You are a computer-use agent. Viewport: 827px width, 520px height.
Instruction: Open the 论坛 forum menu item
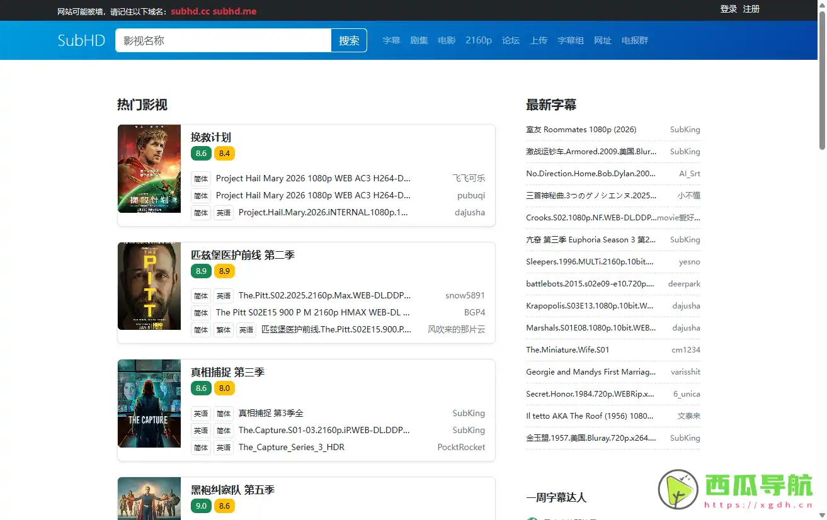coord(511,40)
